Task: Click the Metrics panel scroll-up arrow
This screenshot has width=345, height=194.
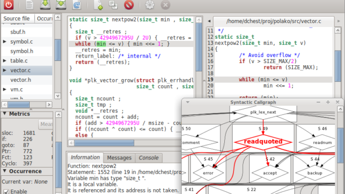Action: tap(59, 115)
